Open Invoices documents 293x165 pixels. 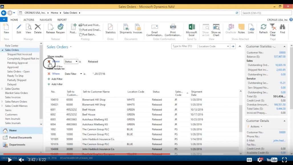pos(138,29)
